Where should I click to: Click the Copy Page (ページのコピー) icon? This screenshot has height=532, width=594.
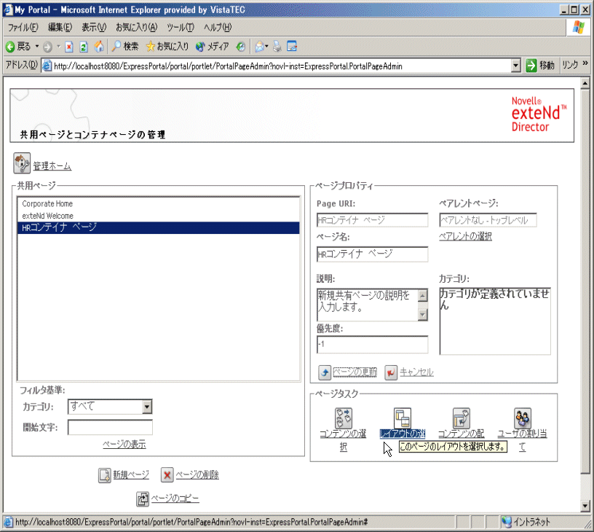pyautogui.click(x=143, y=499)
